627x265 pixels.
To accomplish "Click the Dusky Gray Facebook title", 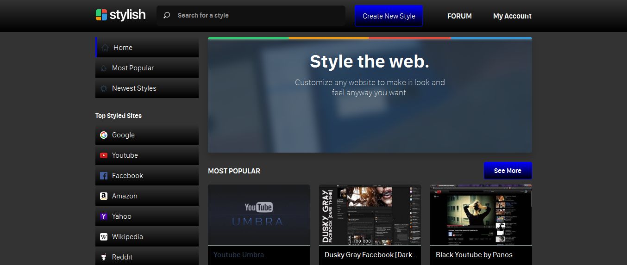I will [x=371, y=255].
